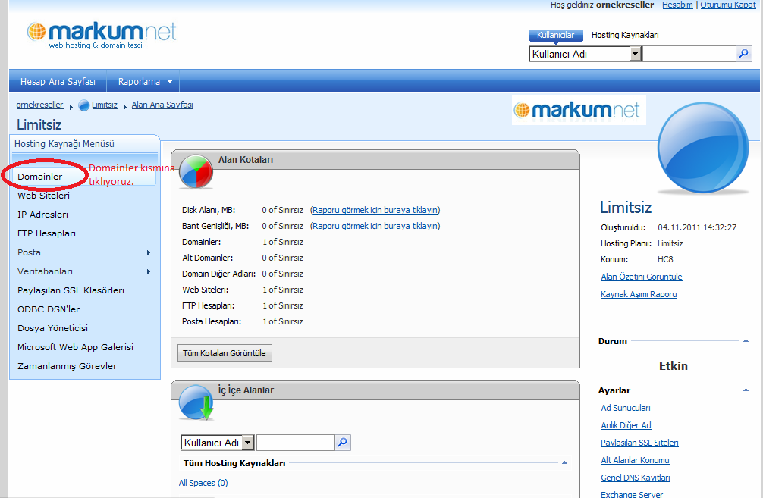Click the large blue sphere above Limitsiz
This screenshot has width=763, height=498.
pos(703,147)
